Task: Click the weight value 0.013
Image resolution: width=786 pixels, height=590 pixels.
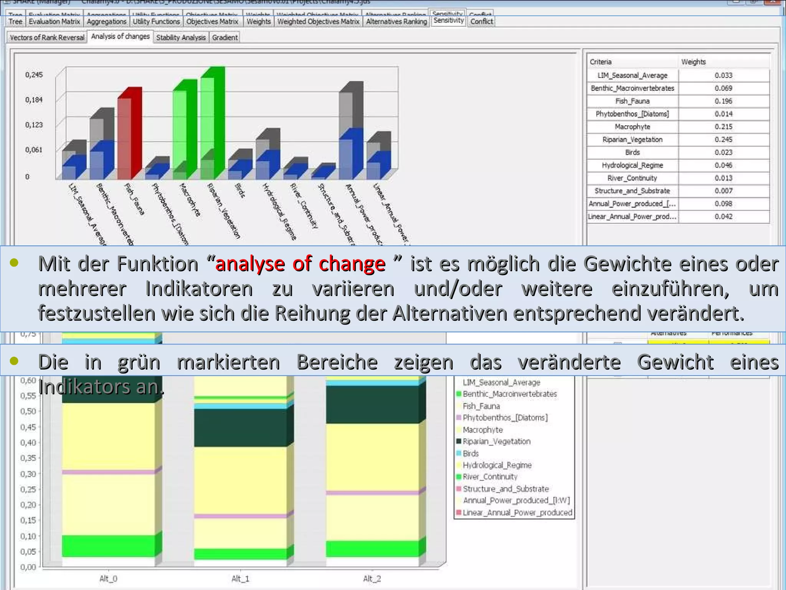Action: [724, 178]
